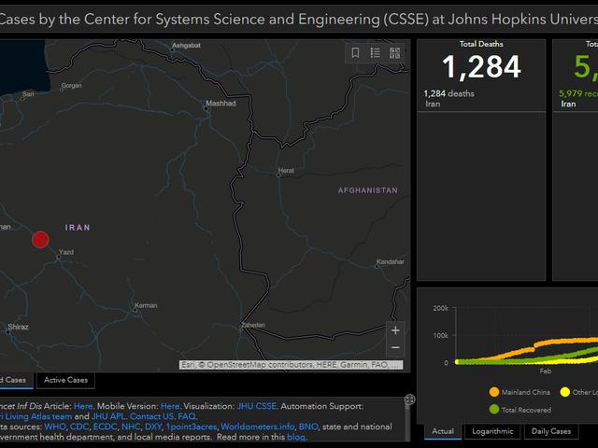Open the map bookmarks icon
This screenshot has height=448, width=598.
355,52
